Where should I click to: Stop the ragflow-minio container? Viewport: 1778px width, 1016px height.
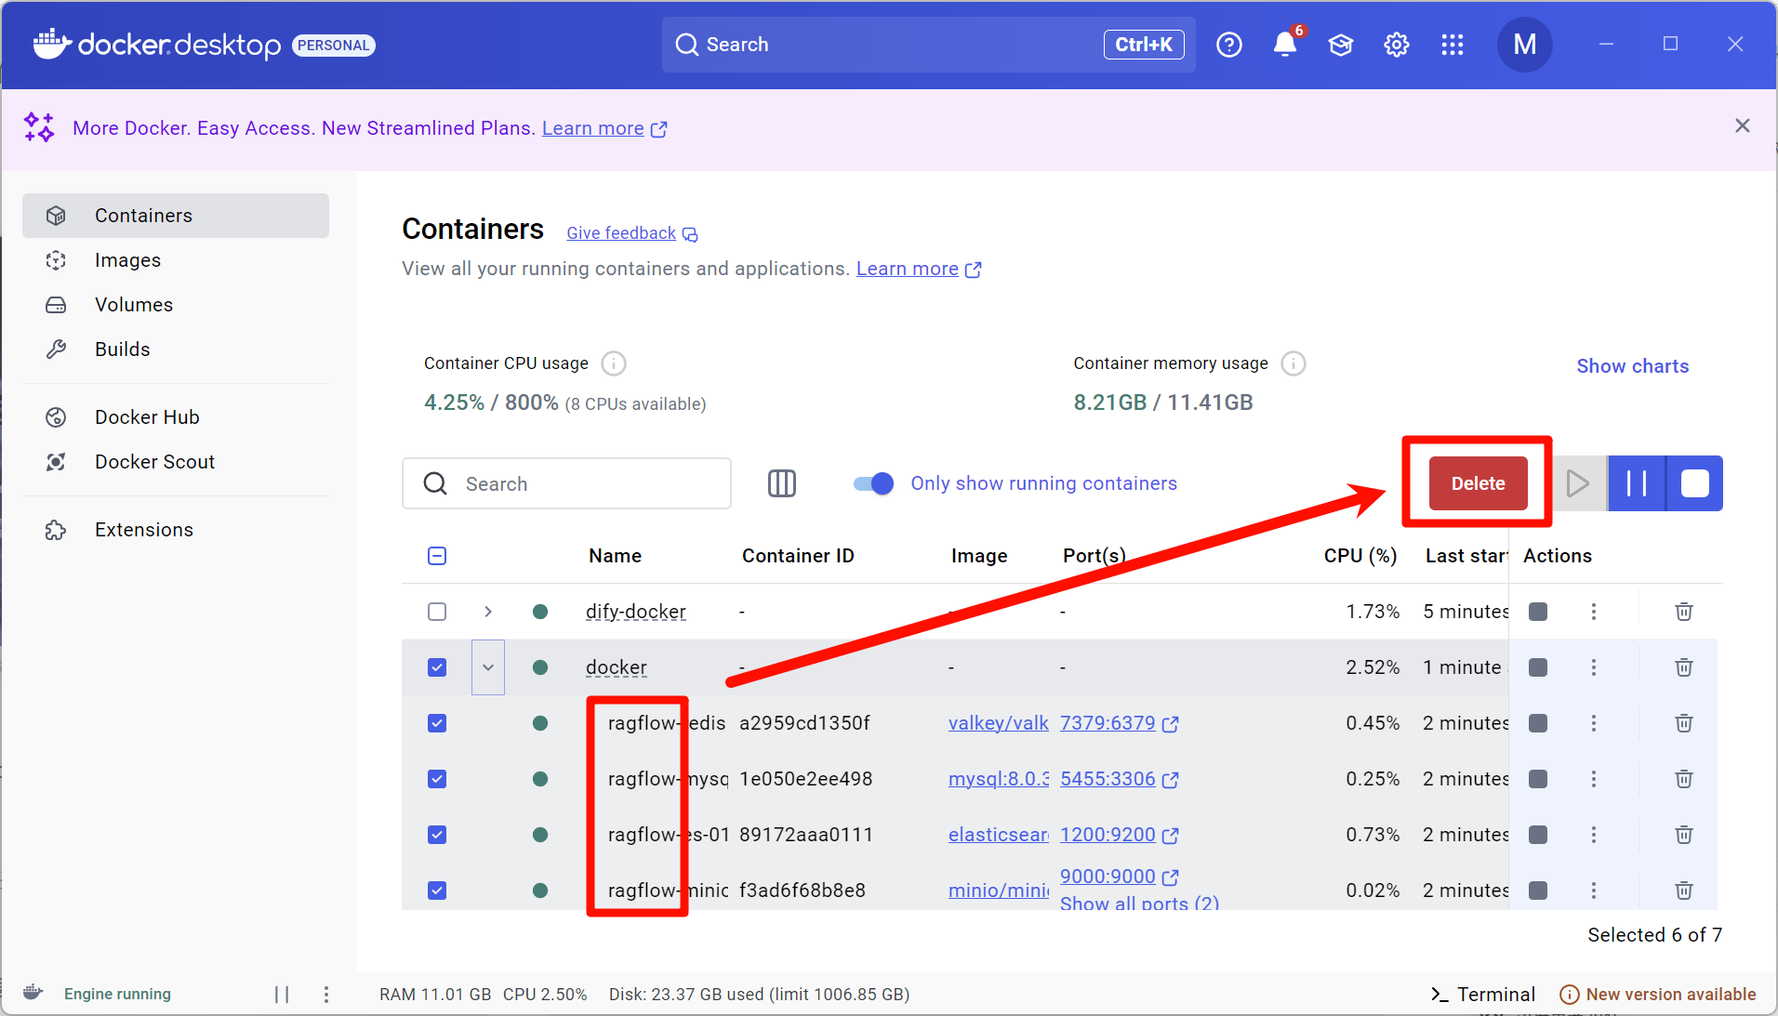click(1538, 891)
